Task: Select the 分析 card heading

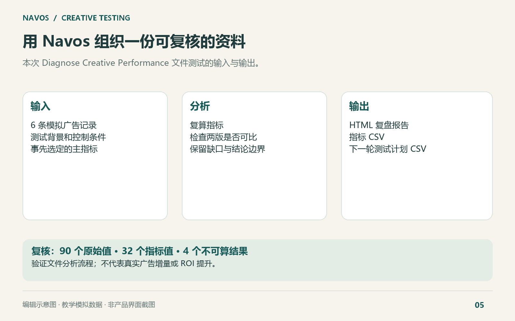Action: [200, 106]
